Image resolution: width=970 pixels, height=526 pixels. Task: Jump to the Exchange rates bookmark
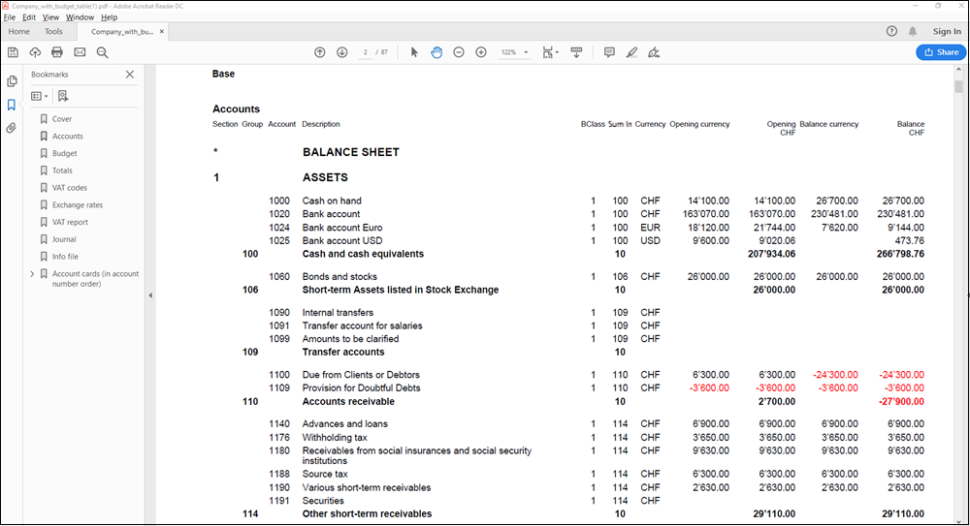[x=78, y=205]
